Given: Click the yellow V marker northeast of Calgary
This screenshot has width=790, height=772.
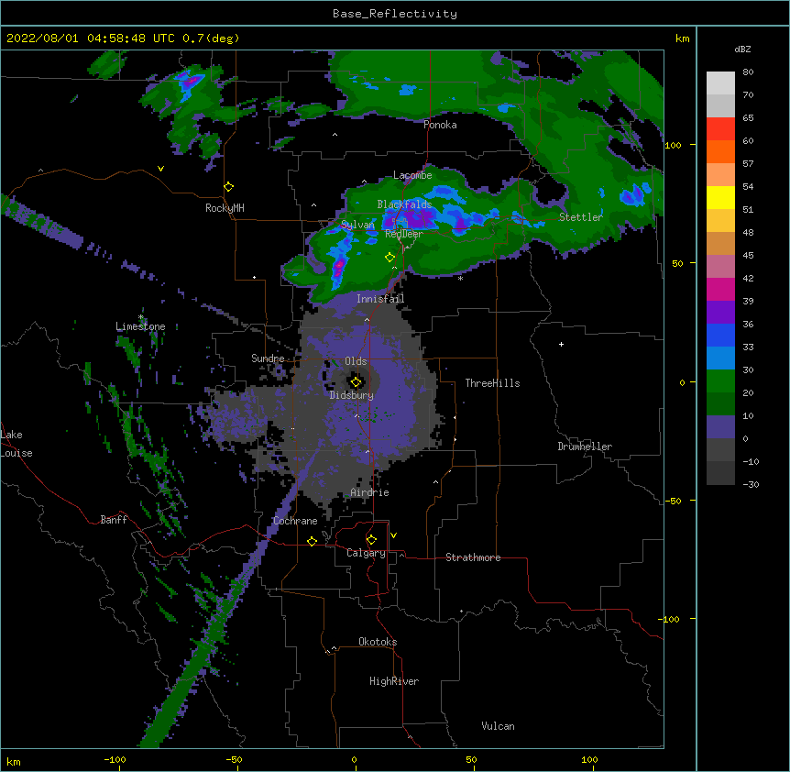Looking at the screenshot, I should [393, 535].
